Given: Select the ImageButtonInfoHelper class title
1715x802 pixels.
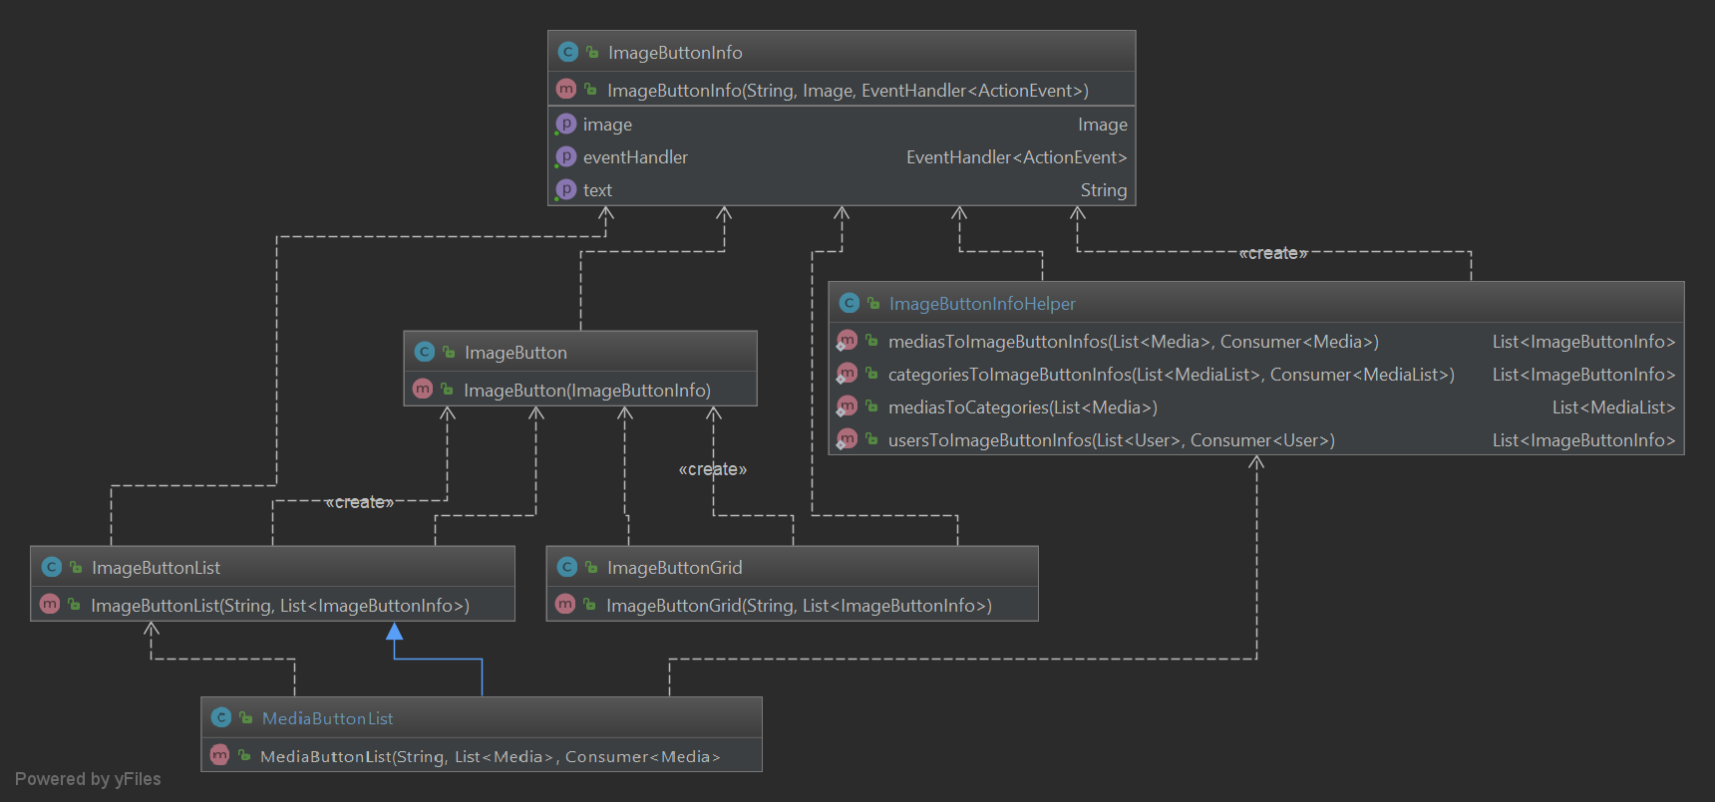Looking at the screenshot, I should tap(982, 304).
